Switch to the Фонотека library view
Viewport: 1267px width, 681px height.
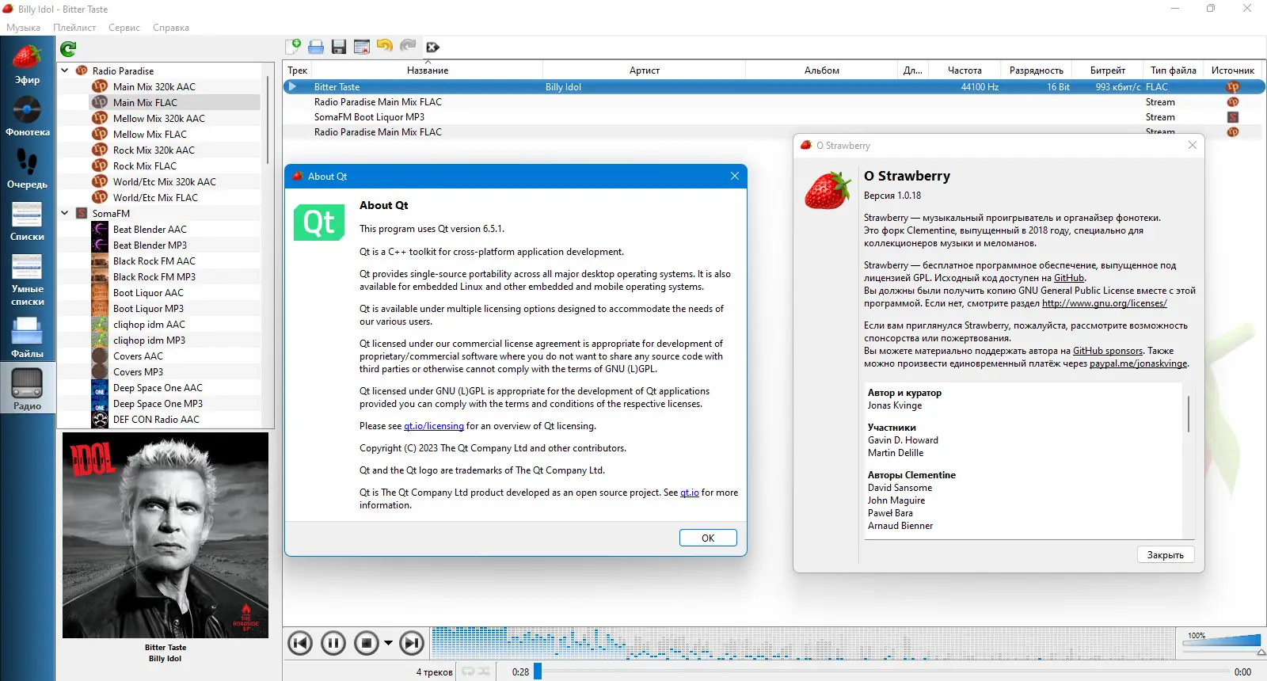[x=27, y=116]
